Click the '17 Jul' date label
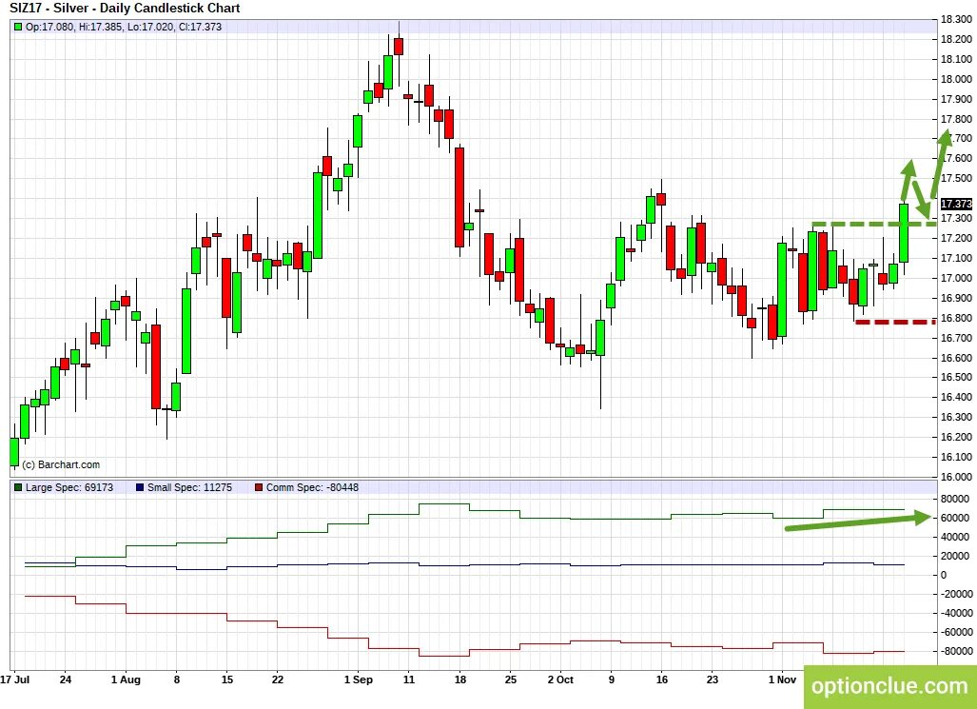The width and height of the screenshot is (977, 709). (15, 679)
